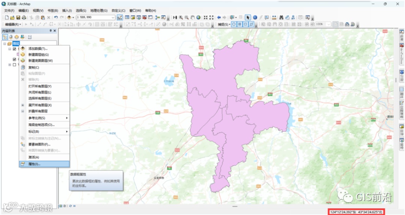Choose 属性 (Properties) from context menu
The image size is (405, 215).
click(x=44, y=164)
